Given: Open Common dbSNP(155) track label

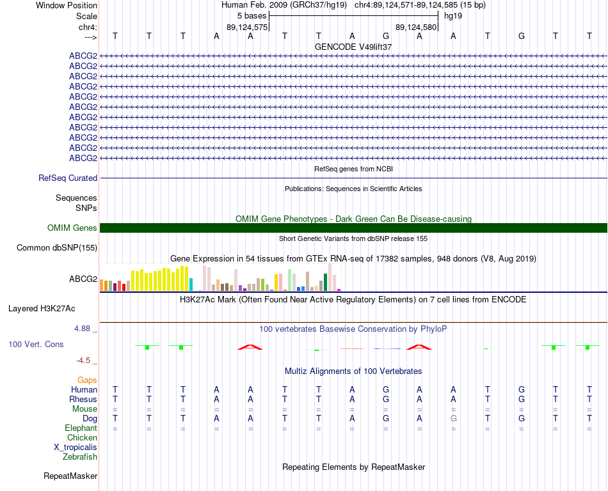Looking at the screenshot, I should pos(56,248).
